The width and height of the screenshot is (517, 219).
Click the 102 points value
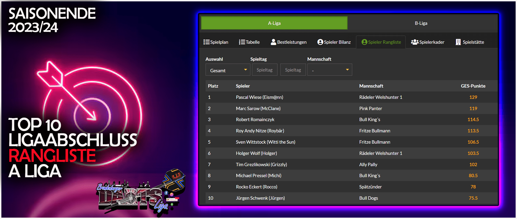tap(473, 165)
